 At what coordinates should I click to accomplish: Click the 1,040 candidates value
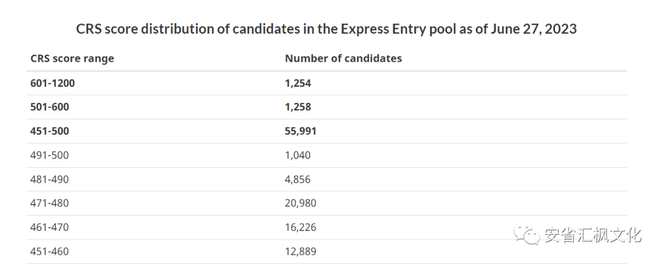point(298,156)
